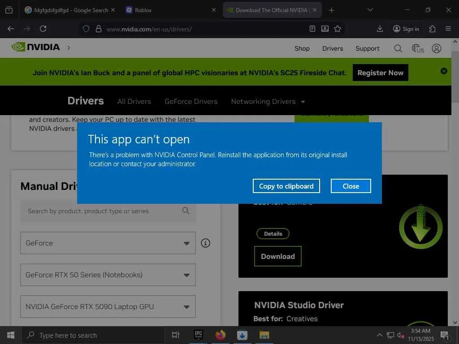
Task: Go to GeForce Drivers section
Action: pos(191,102)
